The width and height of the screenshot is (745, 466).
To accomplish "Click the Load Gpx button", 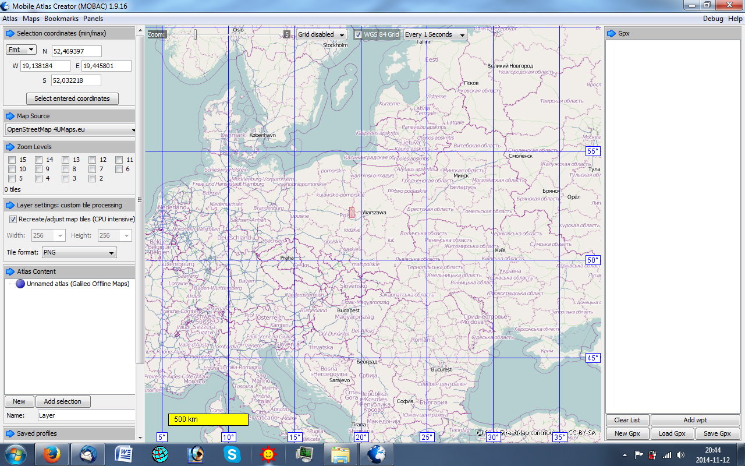I will [672, 433].
